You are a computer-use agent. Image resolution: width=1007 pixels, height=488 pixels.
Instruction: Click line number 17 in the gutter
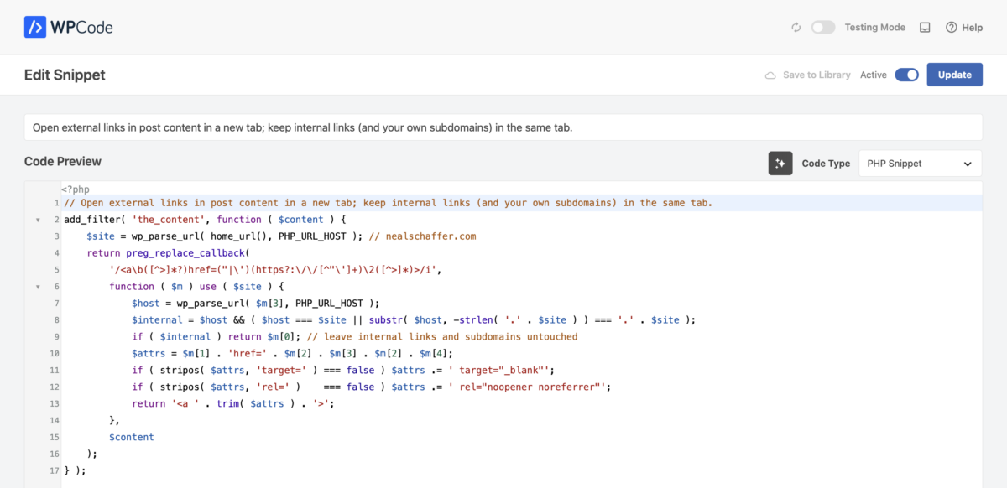click(x=55, y=470)
